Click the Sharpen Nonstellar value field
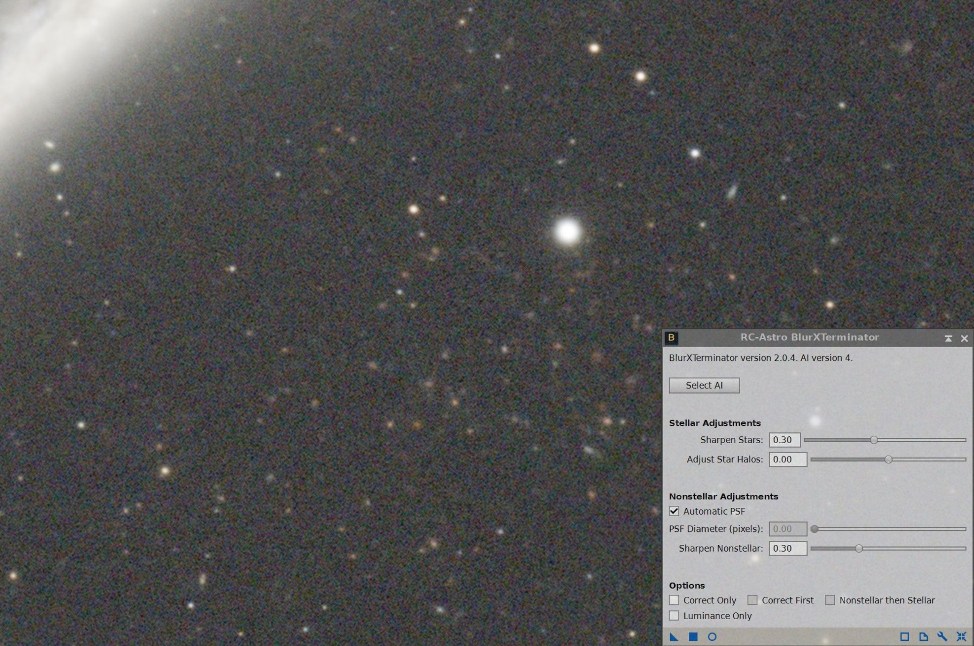Image resolution: width=974 pixels, height=646 pixels. 788,548
